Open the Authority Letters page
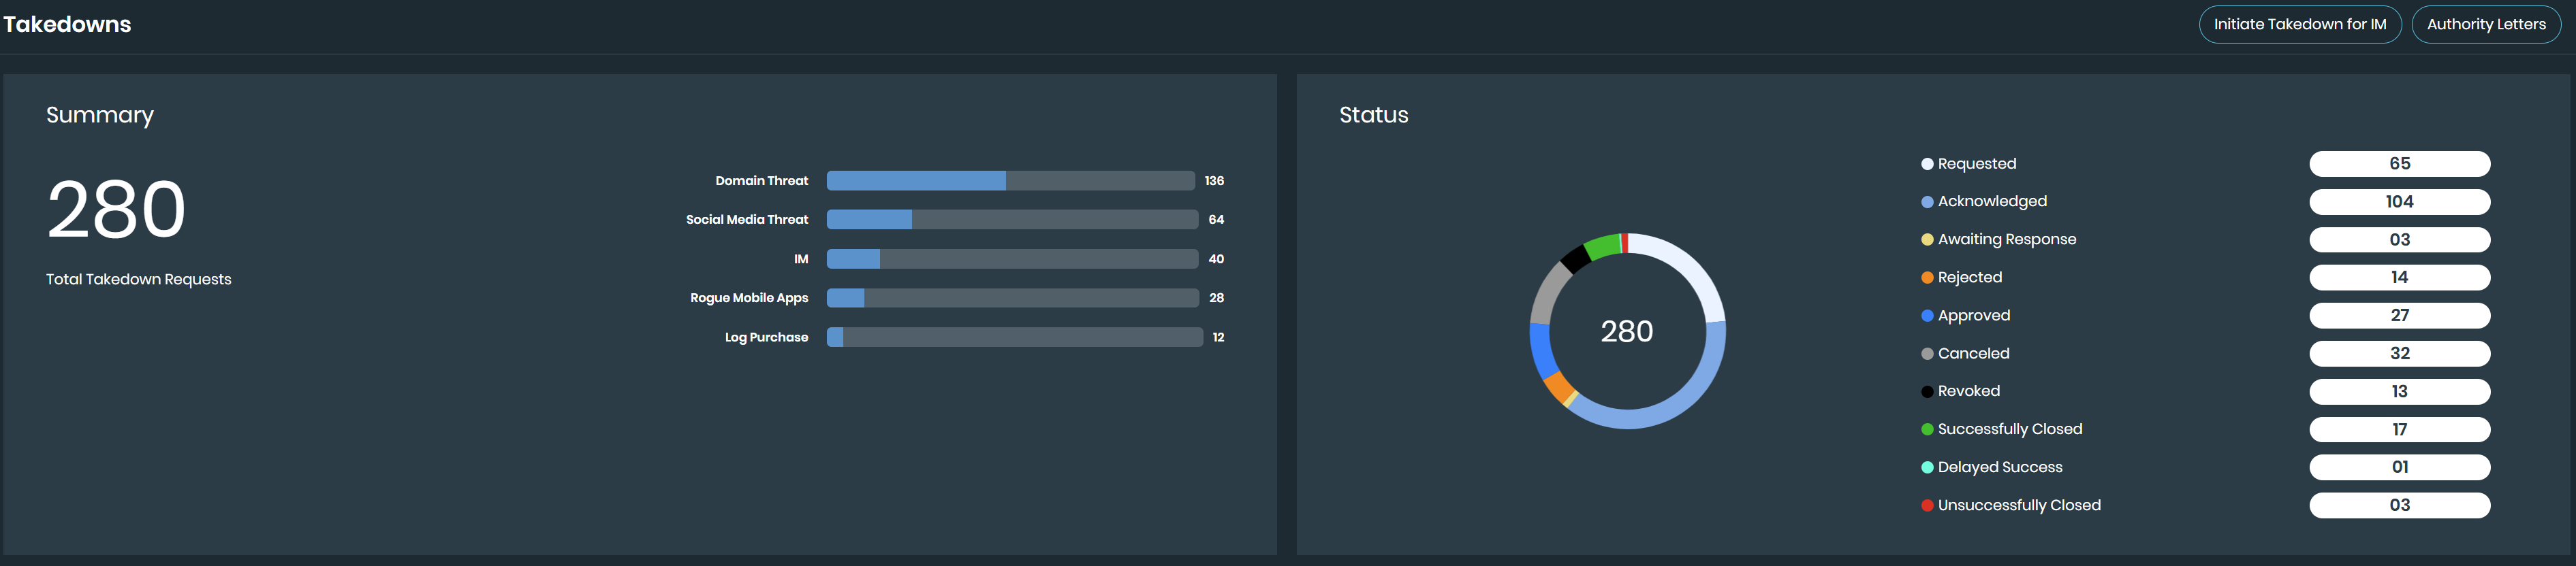Screen dimensions: 2576x566 pyautogui.click(x=2485, y=25)
